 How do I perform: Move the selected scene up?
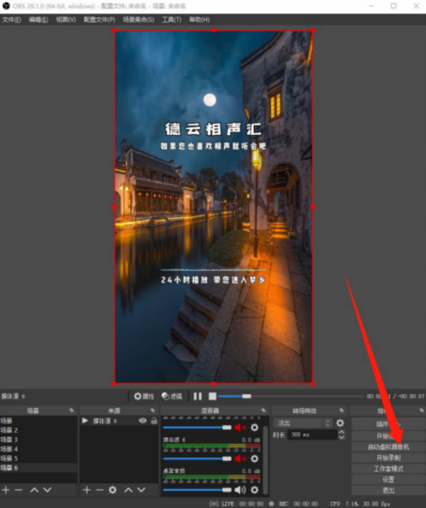click(34, 489)
